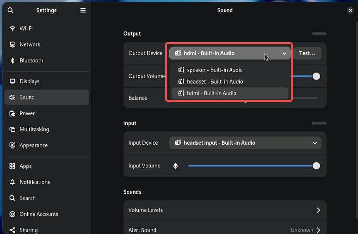This screenshot has height=234, width=358.
Task: Click the Wi-Fi icon in sidebar
Action: coord(12,29)
